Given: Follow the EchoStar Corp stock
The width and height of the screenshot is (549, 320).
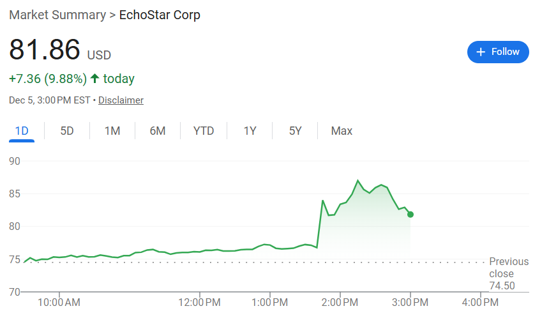Looking at the screenshot, I should tap(498, 52).
